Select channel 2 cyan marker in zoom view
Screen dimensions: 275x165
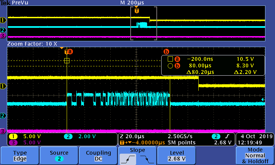(x=3, y=116)
